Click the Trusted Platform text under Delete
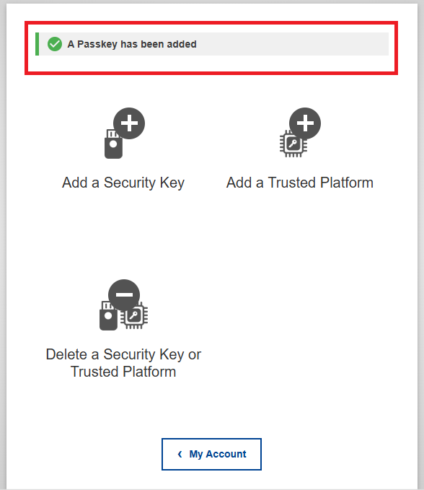 [123, 372]
